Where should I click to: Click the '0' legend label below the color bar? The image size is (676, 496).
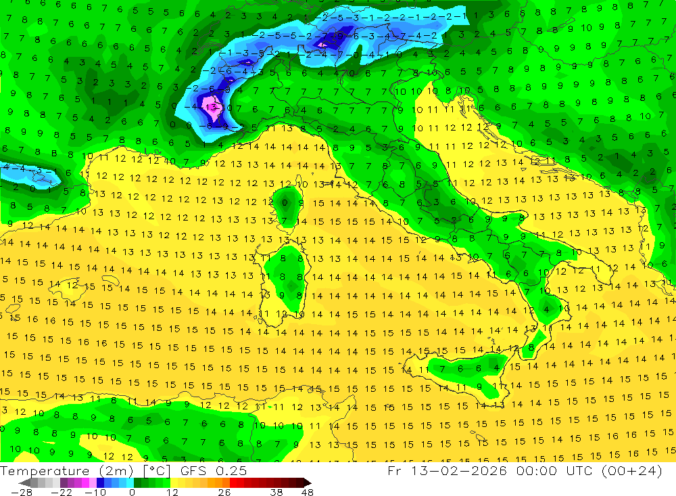click(x=132, y=493)
